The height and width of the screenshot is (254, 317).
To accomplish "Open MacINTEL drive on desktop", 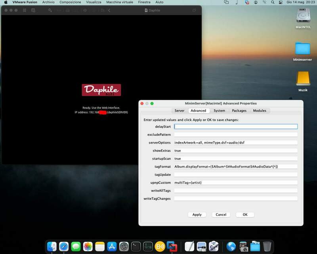I will coord(303,18).
